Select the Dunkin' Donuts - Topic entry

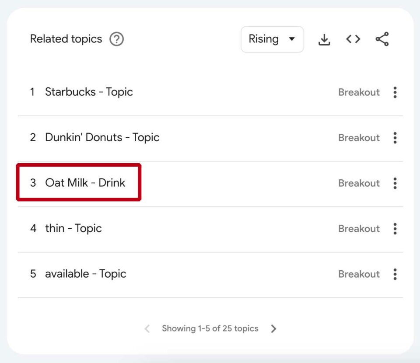click(102, 138)
